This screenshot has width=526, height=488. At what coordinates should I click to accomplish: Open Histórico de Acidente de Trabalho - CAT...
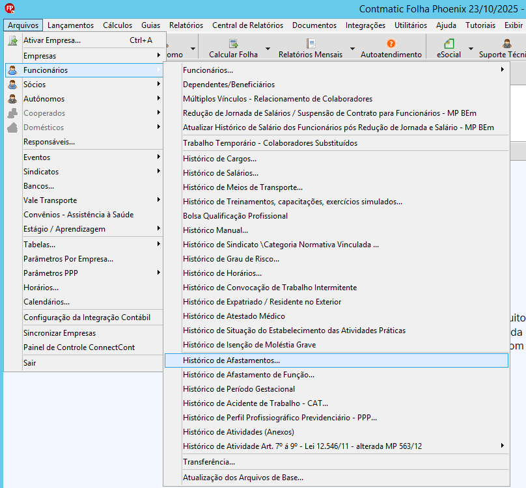click(x=337, y=403)
